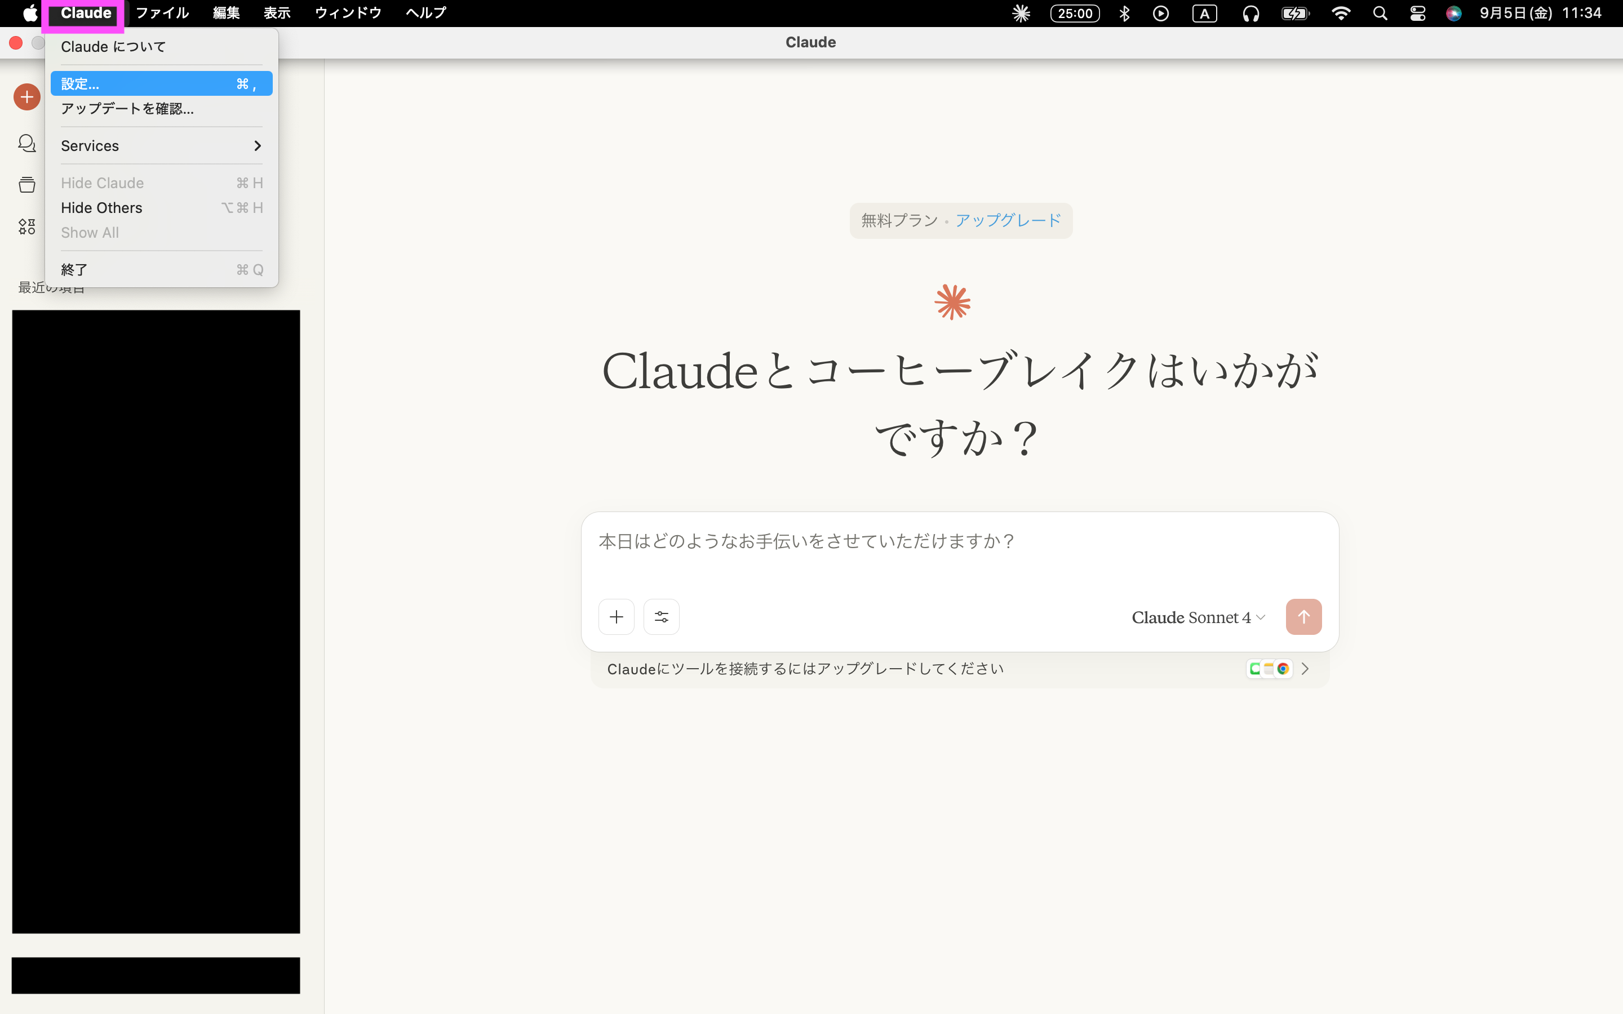The width and height of the screenshot is (1623, 1014).
Task: Click the アップグレード link
Action: click(1008, 221)
